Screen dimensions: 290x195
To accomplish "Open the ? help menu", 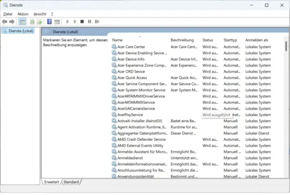I will [52, 14].
